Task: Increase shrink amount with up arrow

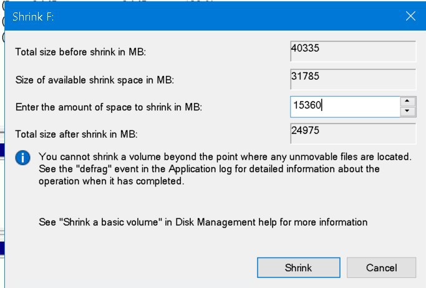Action: [x=407, y=101]
